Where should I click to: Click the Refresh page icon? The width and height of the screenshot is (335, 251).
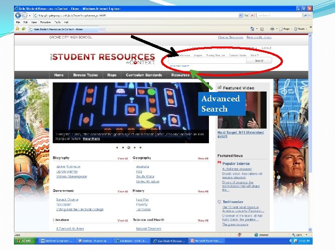point(246,15)
